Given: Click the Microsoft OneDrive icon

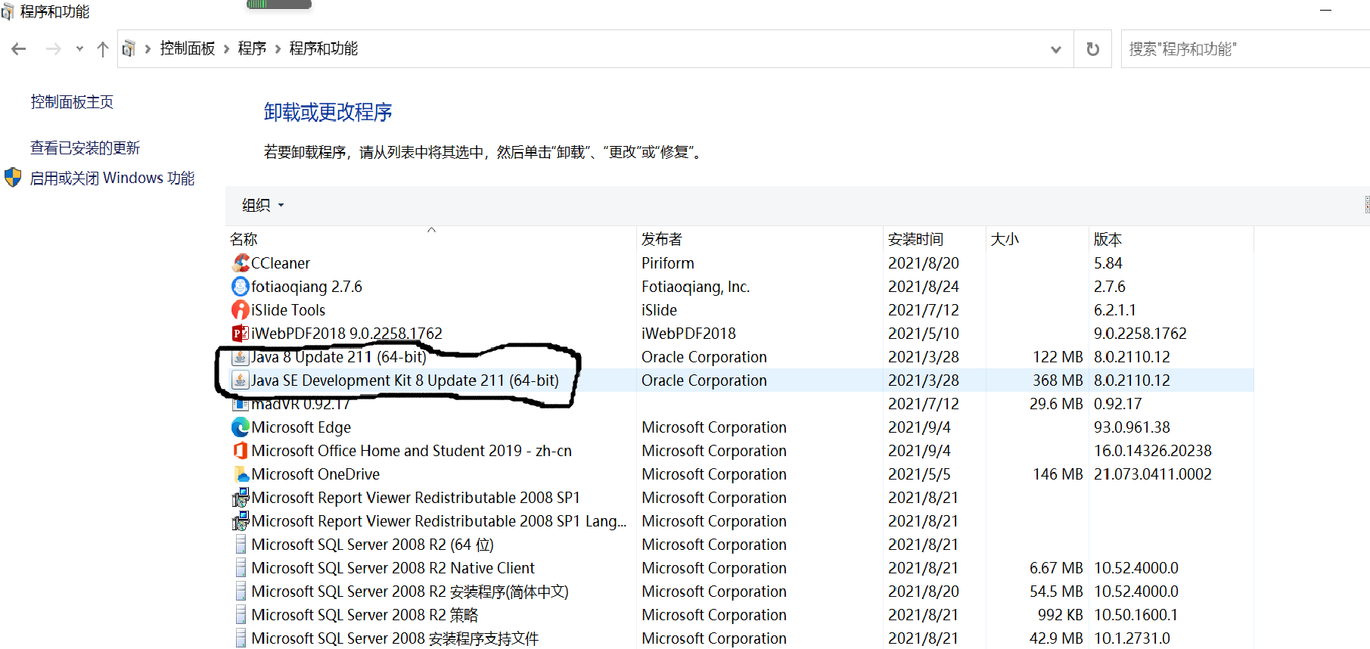Looking at the screenshot, I should (241, 474).
